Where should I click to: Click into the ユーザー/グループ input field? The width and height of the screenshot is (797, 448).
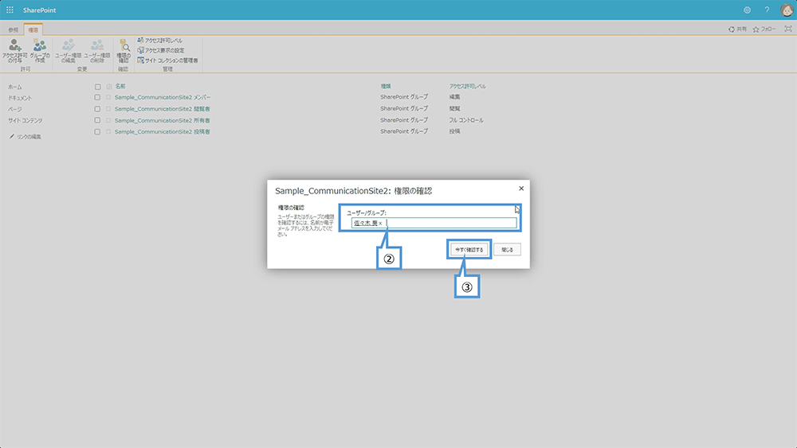[x=434, y=223]
